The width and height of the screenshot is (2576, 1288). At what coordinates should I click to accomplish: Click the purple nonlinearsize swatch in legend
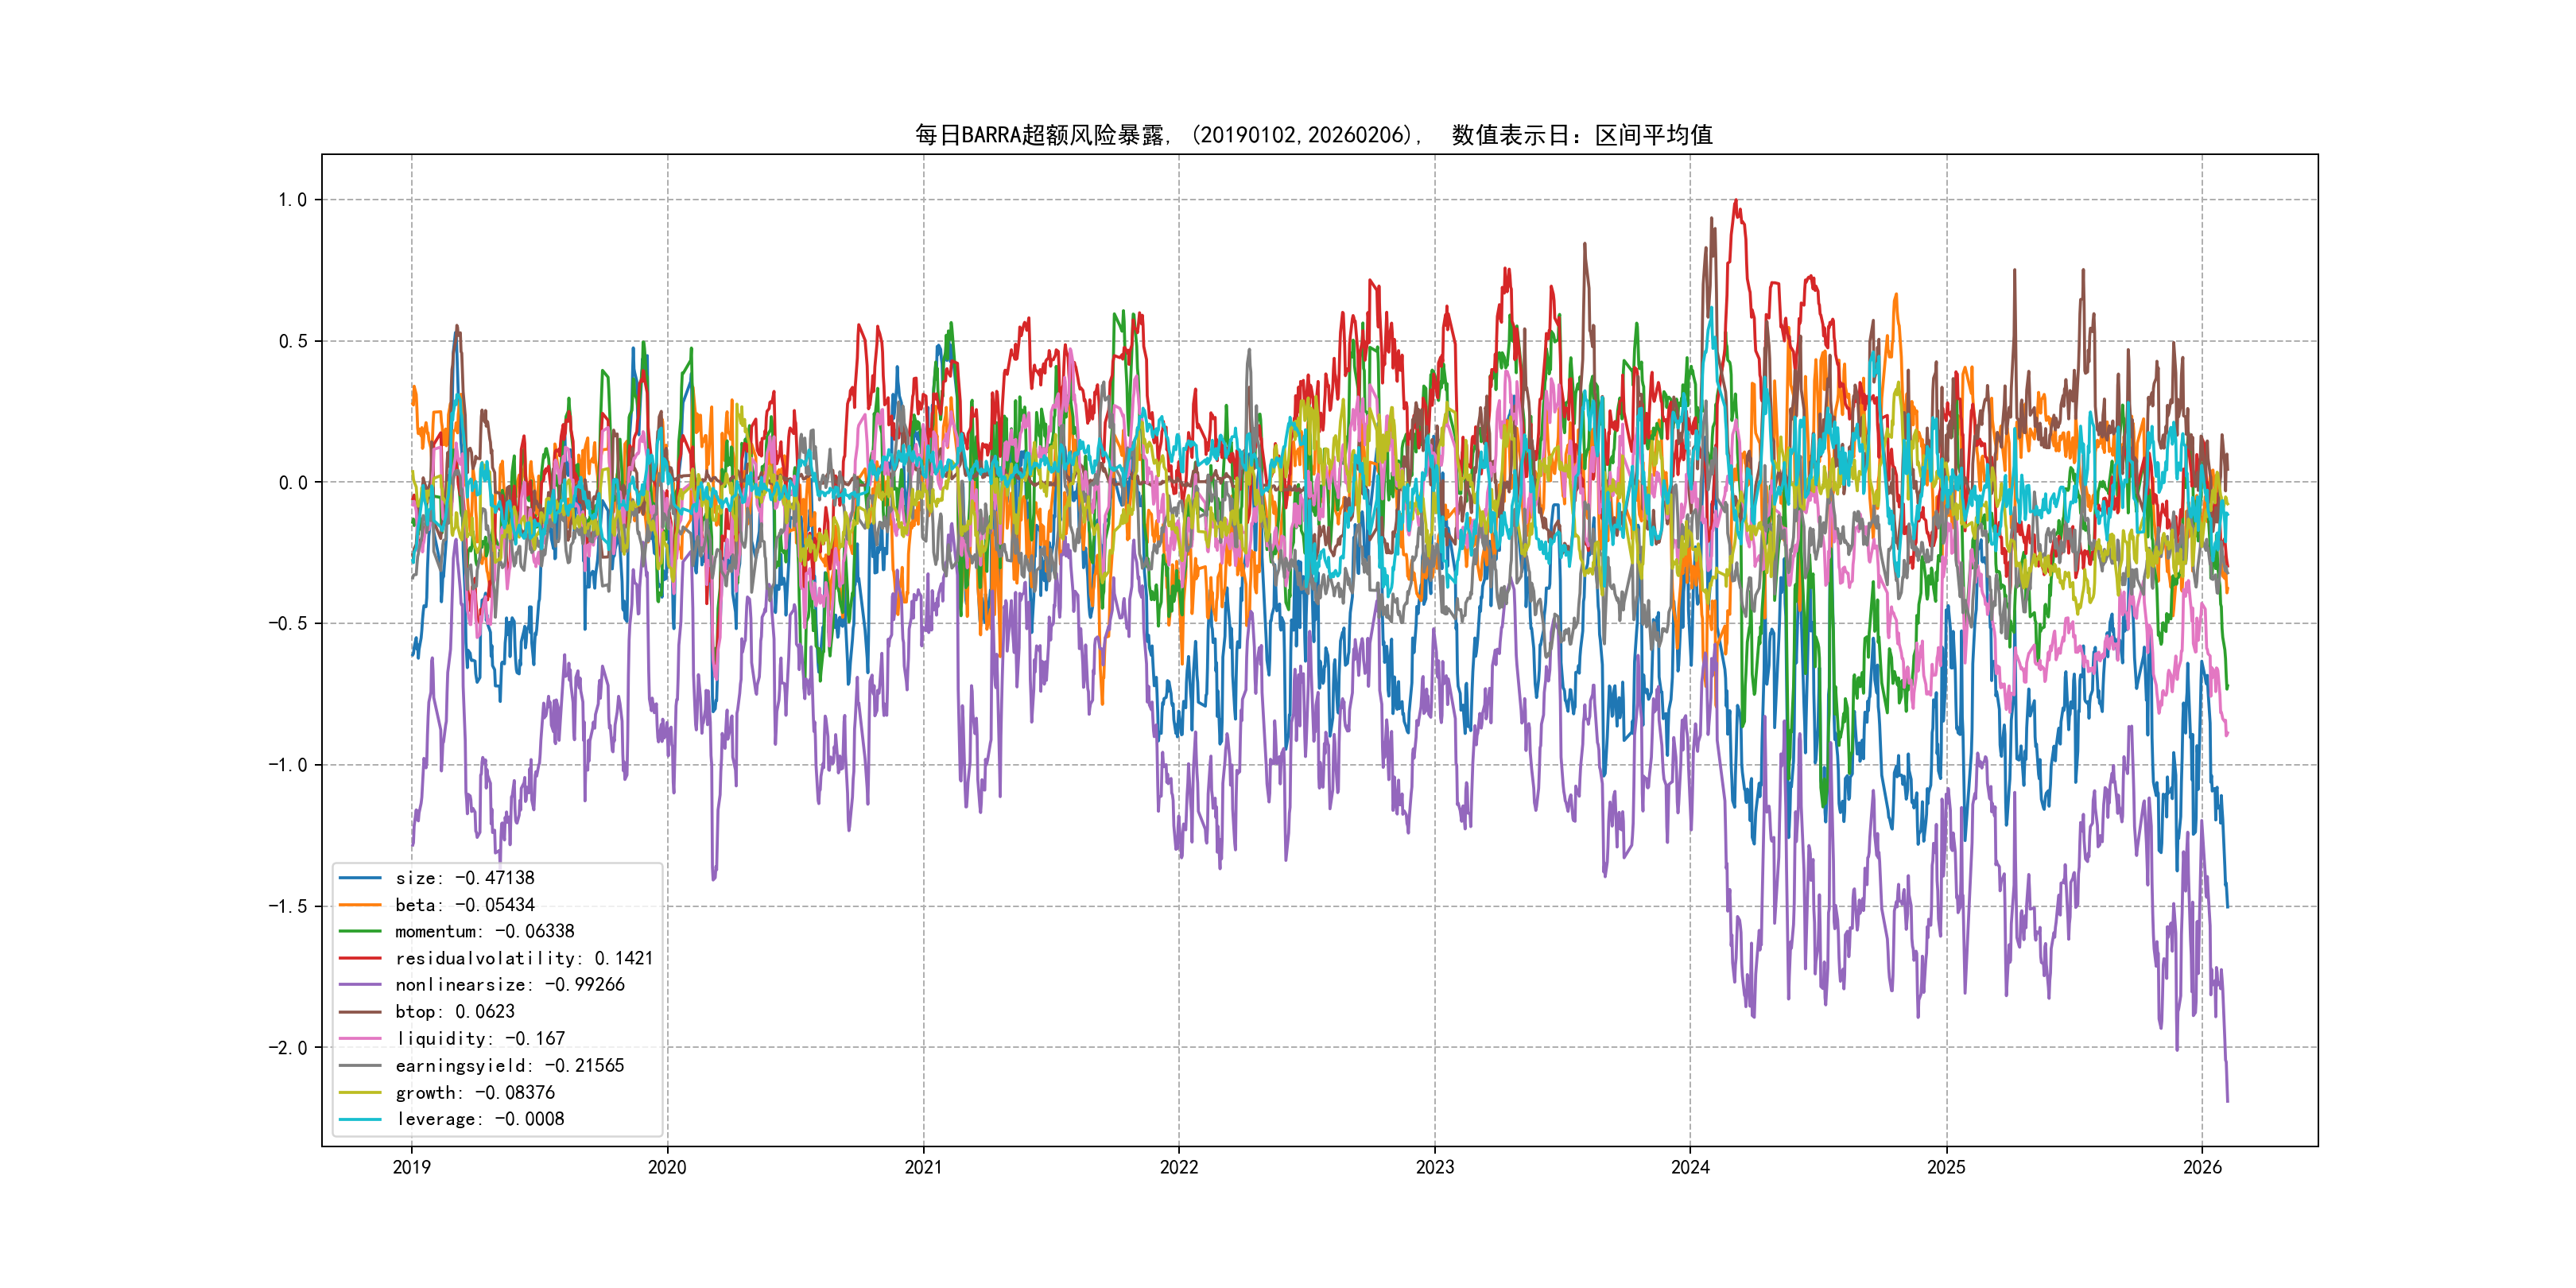360,985
